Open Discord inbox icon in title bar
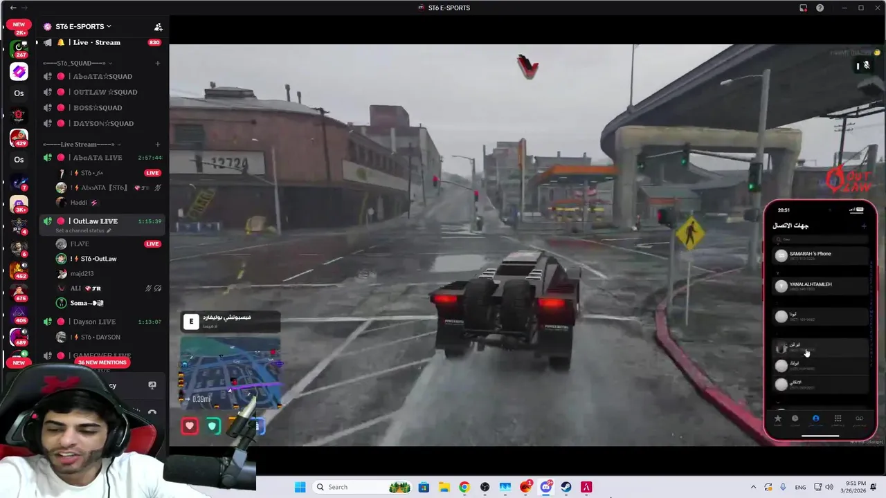The image size is (886, 498). pyautogui.click(x=803, y=8)
